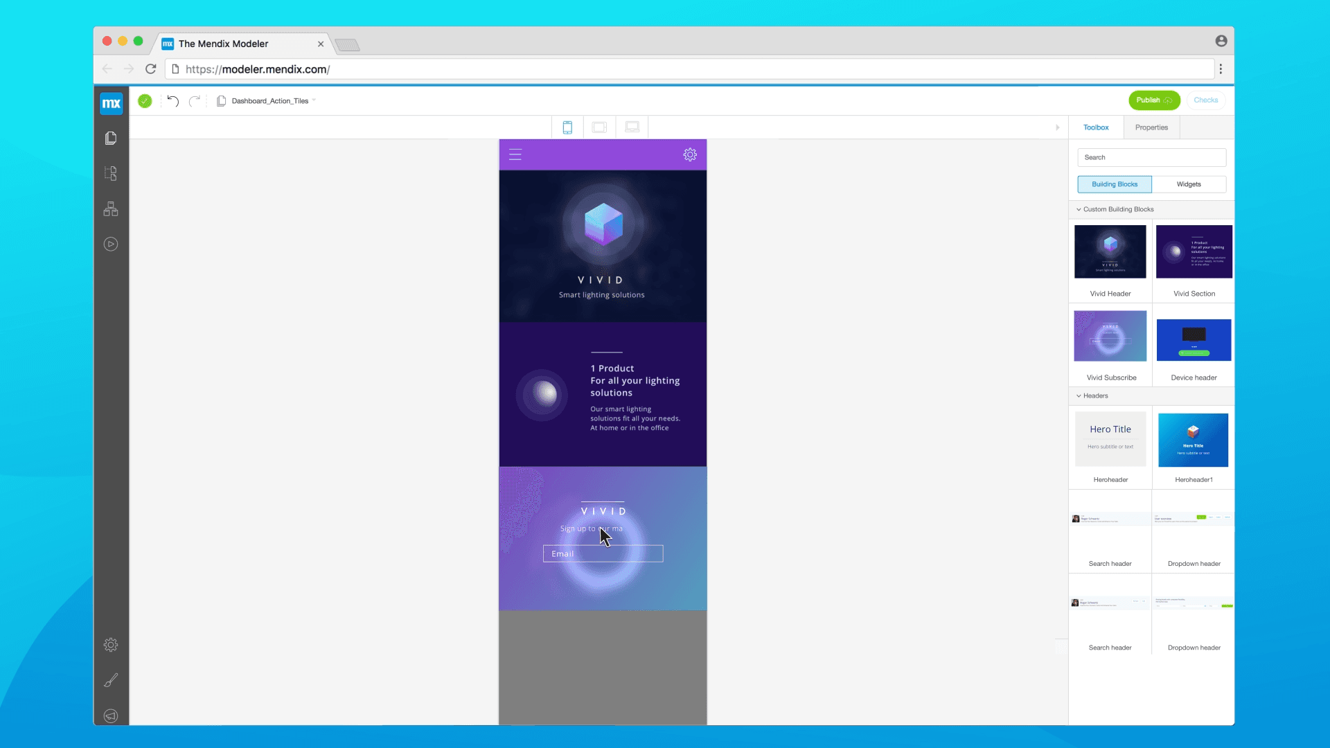
Task: Switch to phone device view
Action: tap(567, 127)
